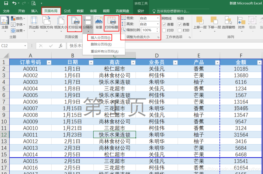Open the filter dropdown on 商店 column

(134, 62)
